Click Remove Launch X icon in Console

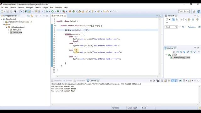pos(154,81)
